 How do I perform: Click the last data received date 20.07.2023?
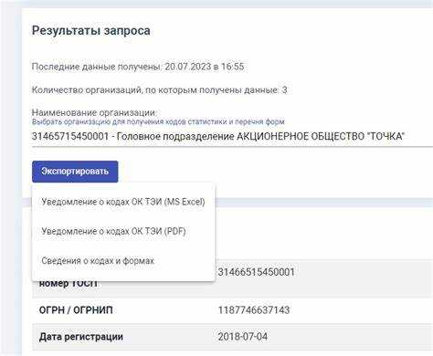pos(188,67)
